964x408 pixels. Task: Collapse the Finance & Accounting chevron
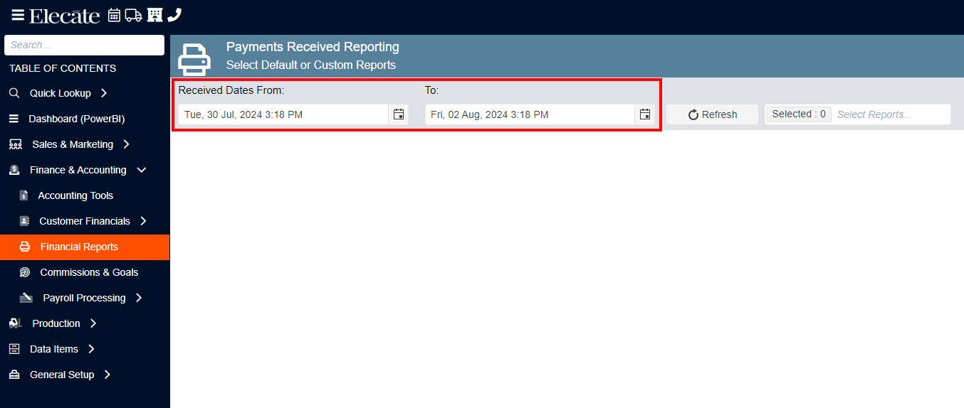[141, 170]
